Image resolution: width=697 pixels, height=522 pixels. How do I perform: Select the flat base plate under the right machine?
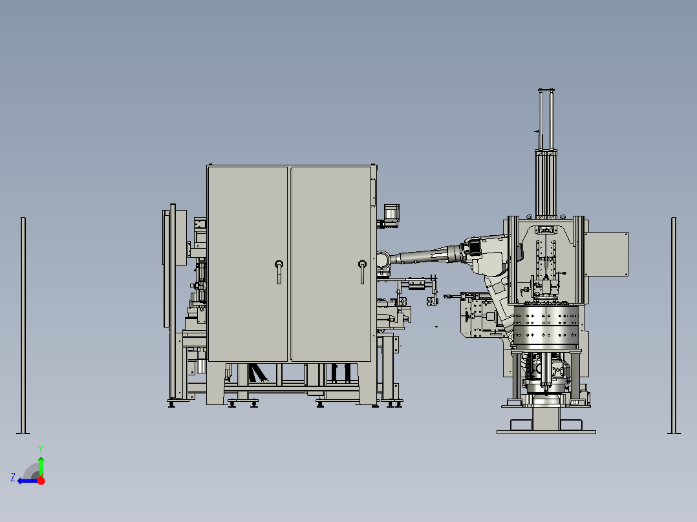click(546, 432)
